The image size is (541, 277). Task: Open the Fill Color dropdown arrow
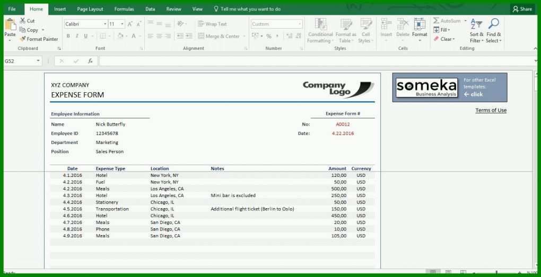[127, 36]
